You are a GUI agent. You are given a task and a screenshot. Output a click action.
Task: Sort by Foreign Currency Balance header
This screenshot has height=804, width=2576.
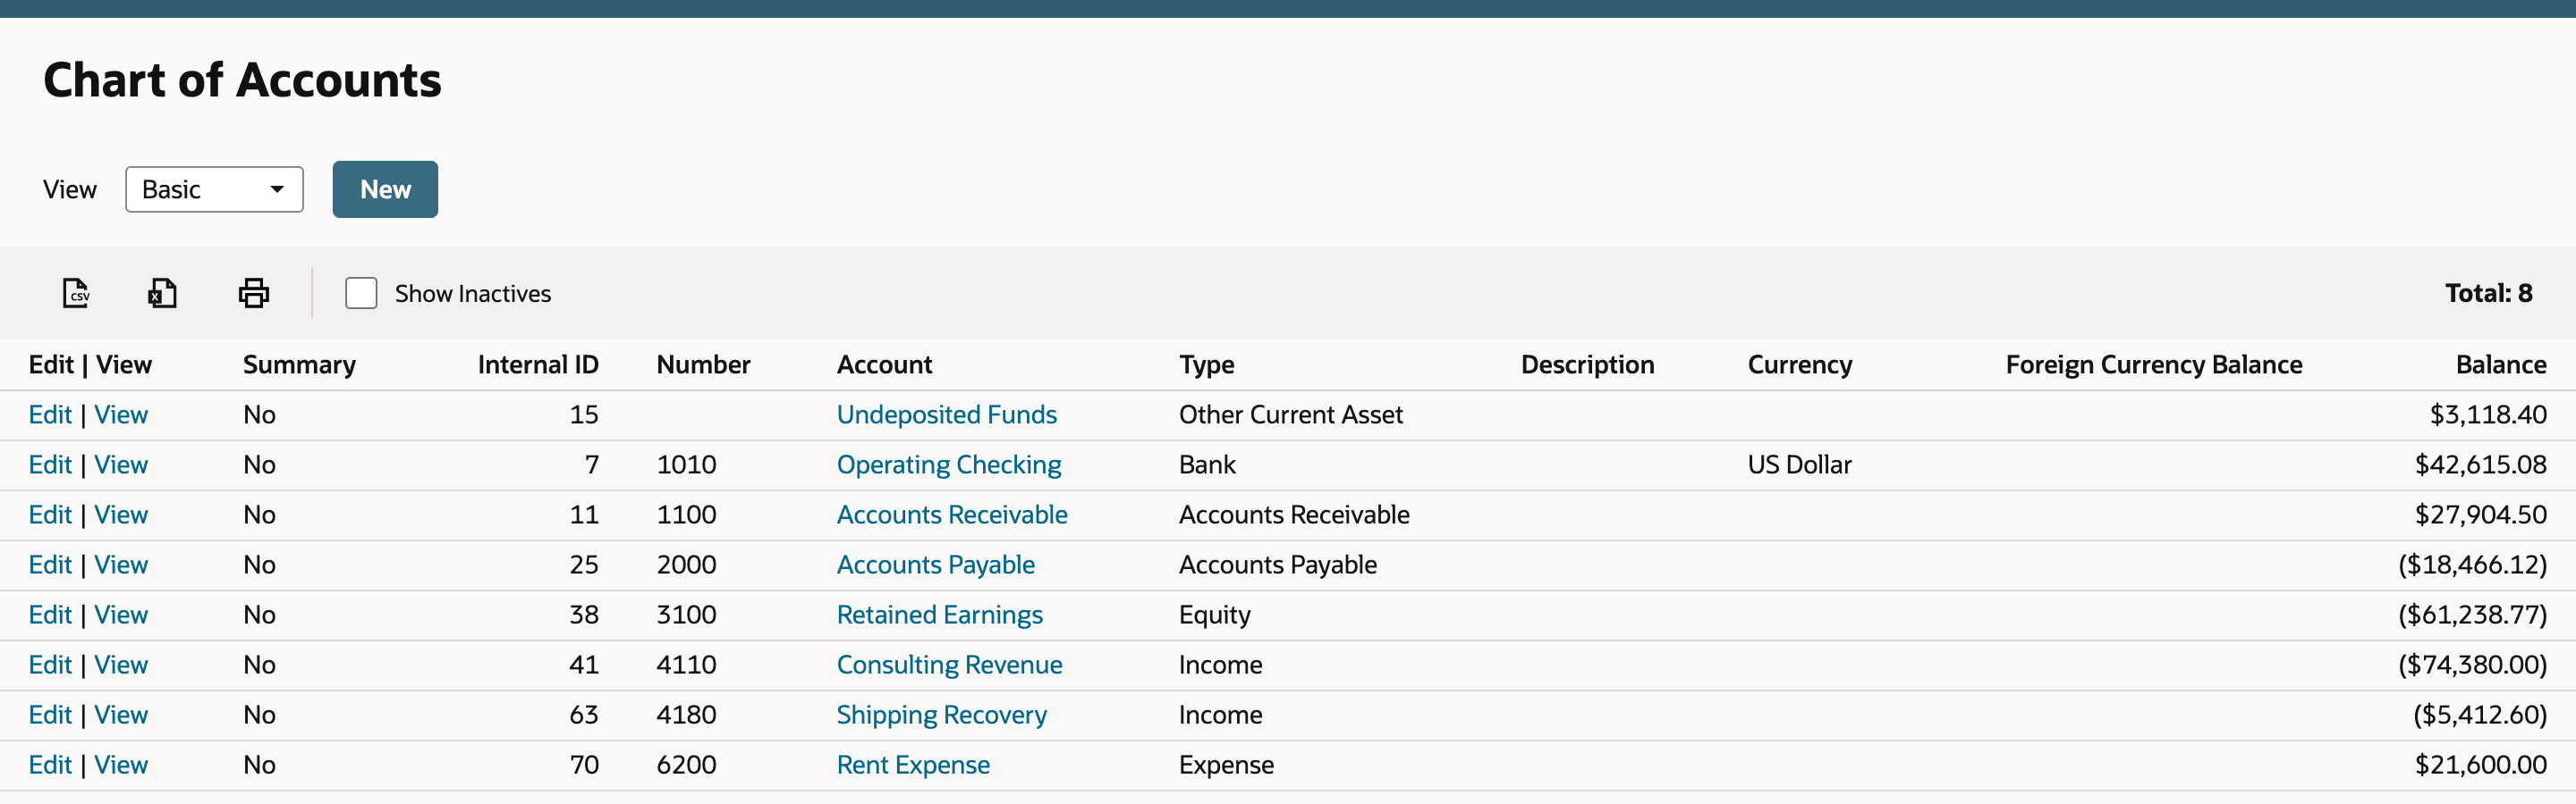click(2153, 364)
